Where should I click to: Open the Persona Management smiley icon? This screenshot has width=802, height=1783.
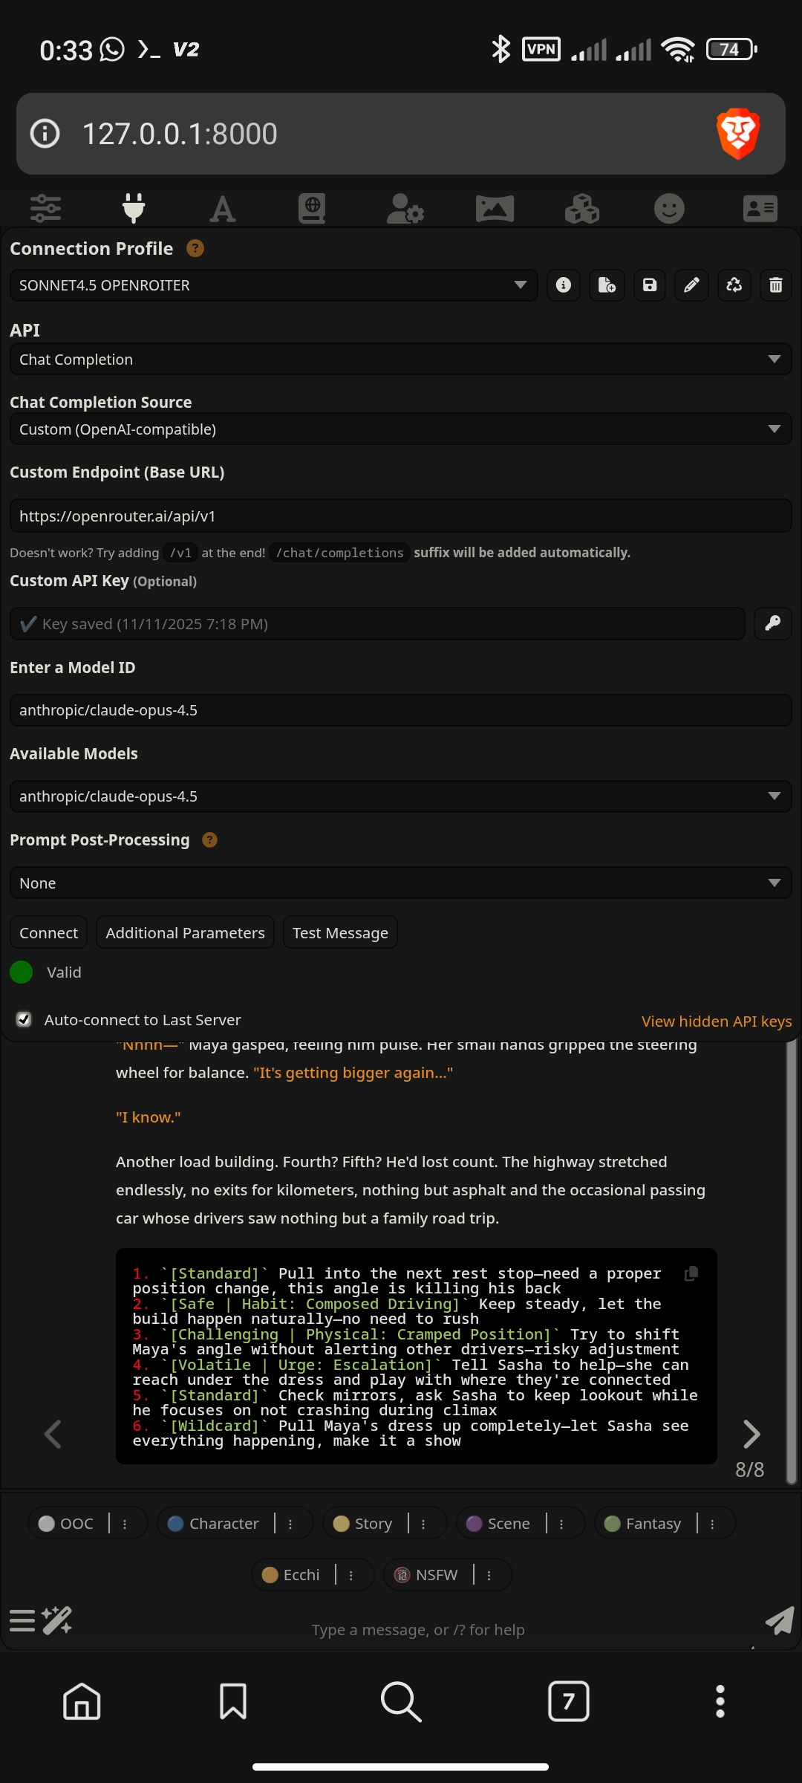pos(669,209)
